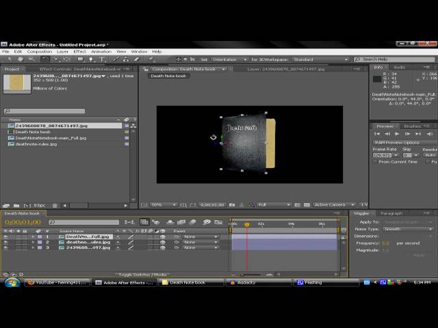This screenshot has width=438, height=328.
Task: Click the Motion Blur enable icon in timeline
Action: [192, 222]
